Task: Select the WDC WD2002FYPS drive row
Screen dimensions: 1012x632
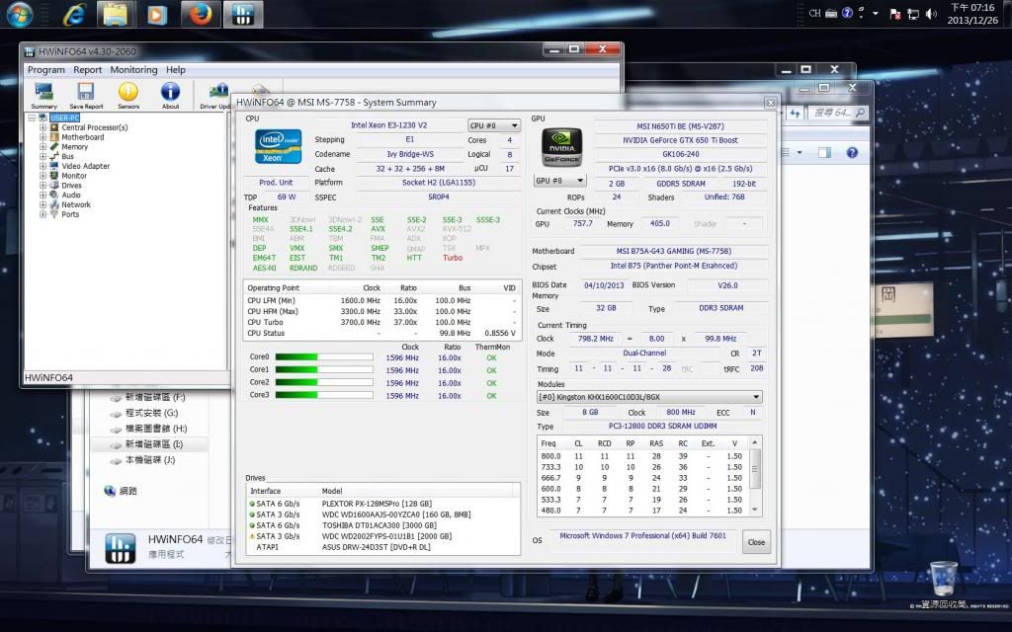Action: pos(383,536)
